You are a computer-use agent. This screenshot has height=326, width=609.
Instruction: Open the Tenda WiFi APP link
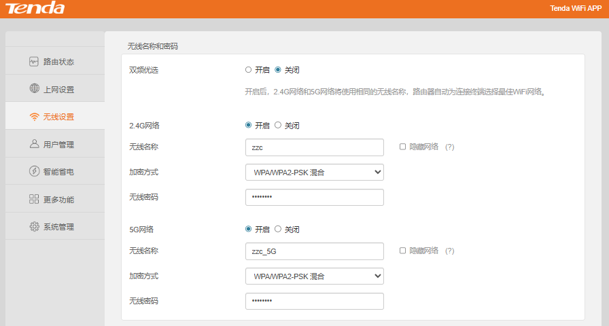click(576, 8)
